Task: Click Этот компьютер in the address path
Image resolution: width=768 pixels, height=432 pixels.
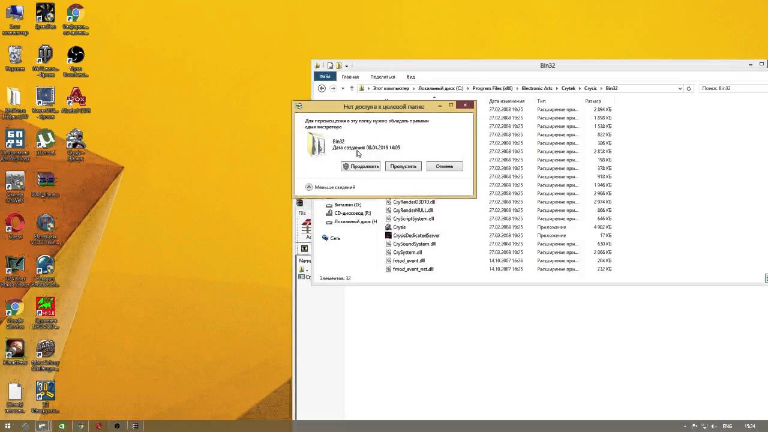Action: (x=391, y=88)
